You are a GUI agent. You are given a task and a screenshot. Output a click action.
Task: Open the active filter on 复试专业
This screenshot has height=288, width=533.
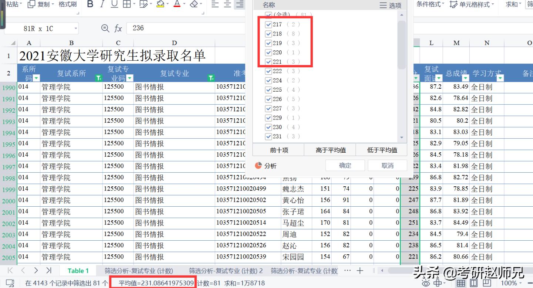[x=211, y=78]
